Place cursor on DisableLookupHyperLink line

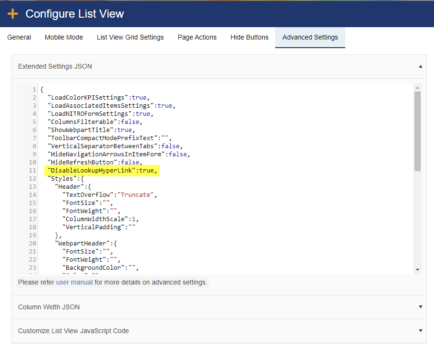102,170
